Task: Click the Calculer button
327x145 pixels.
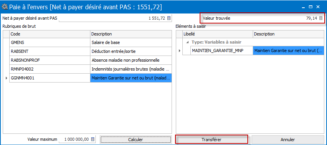Action: click(x=135, y=139)
